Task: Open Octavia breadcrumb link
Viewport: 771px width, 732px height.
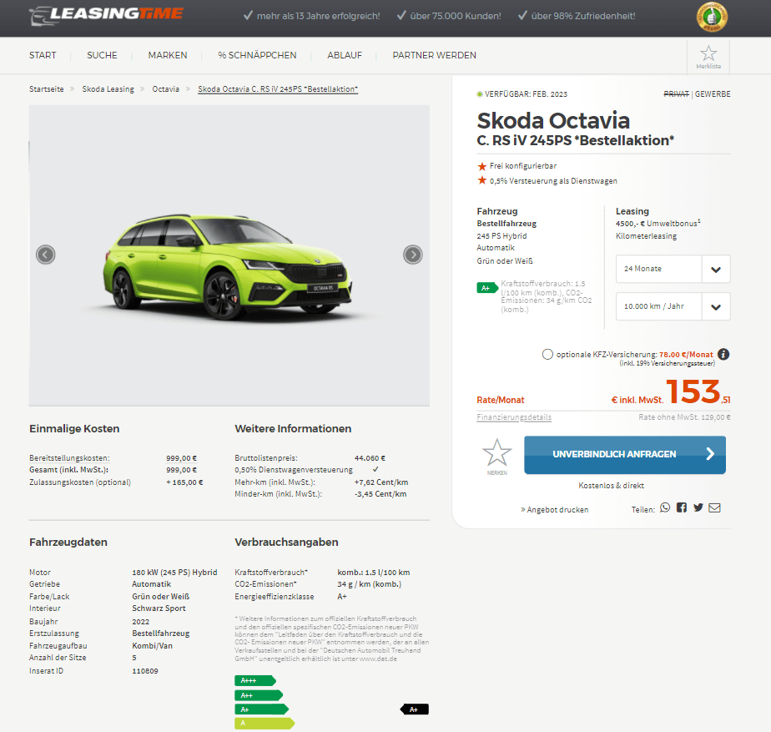Action: tap(166, 89)
